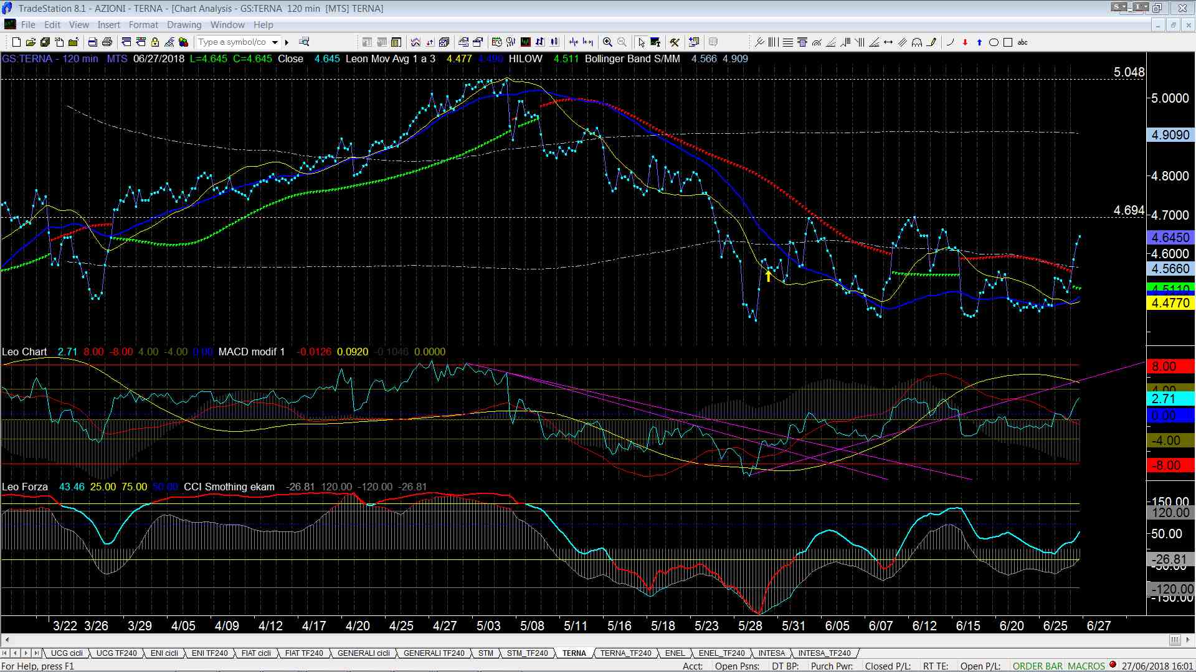This screenshot has width=1196, height=672.
Task: Open the Format menu
Action: click(x=143, y=25)
